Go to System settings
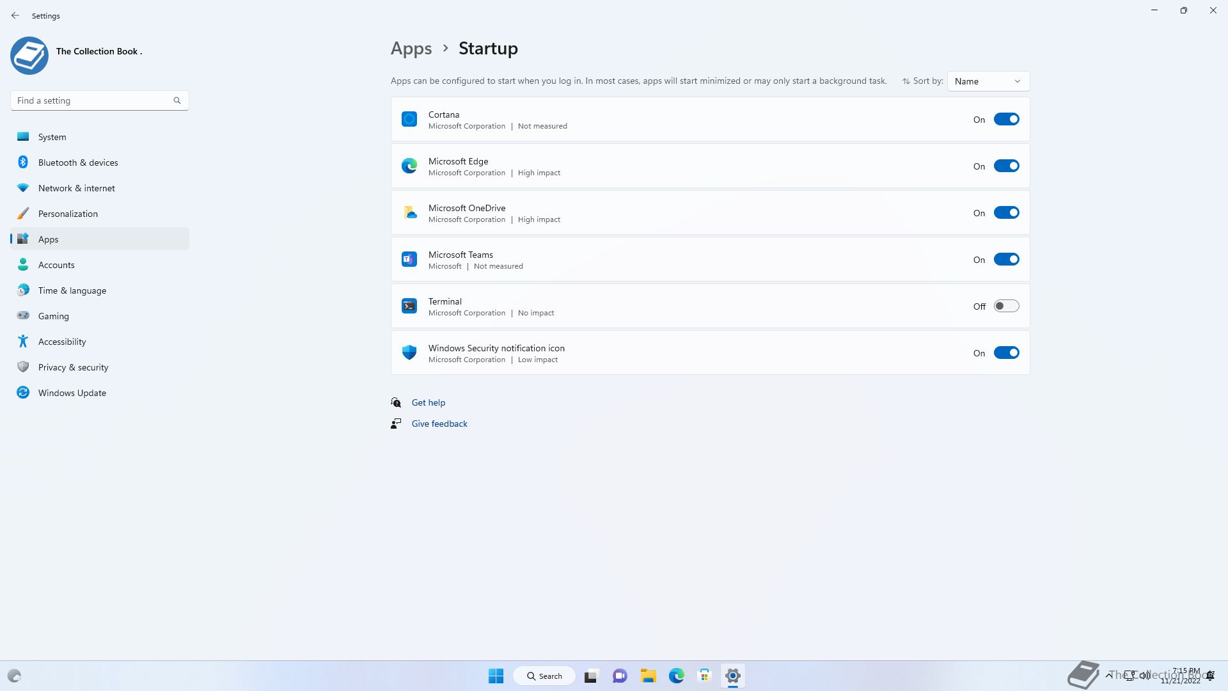The height and width of the screenshot is (691, 1228). coord(100,137)
